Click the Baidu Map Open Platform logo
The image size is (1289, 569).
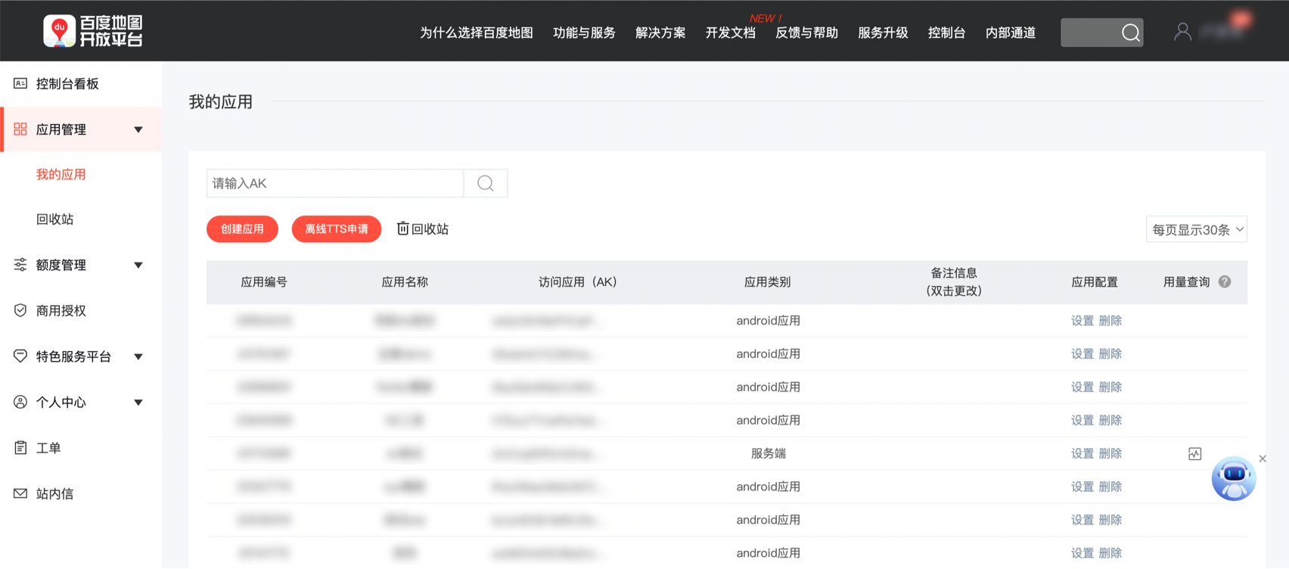pos(92,31)
